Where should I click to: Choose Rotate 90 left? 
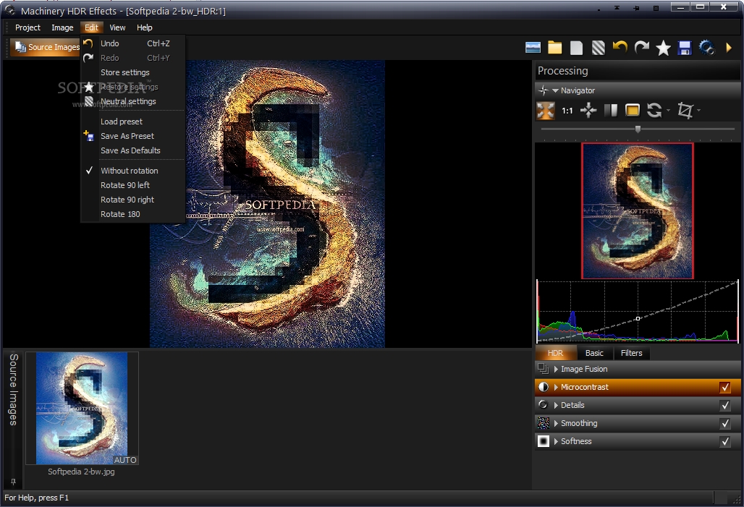point(133,185)
